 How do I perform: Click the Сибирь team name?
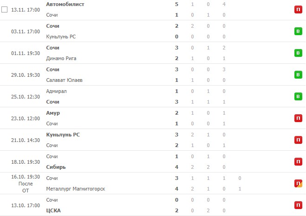56,167
